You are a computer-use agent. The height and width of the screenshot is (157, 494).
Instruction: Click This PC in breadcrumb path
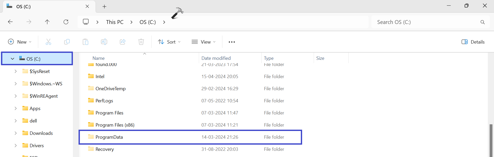[115, 22]
